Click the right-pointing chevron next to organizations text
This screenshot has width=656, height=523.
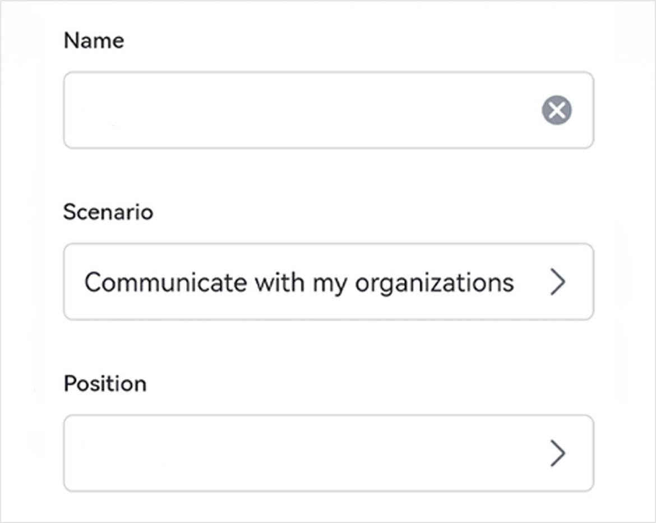[x=558, y=282]
